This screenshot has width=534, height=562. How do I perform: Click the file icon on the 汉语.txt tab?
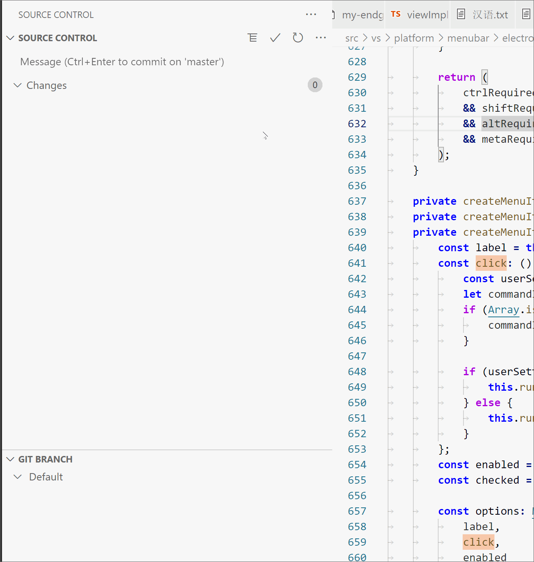click(461, 14)
